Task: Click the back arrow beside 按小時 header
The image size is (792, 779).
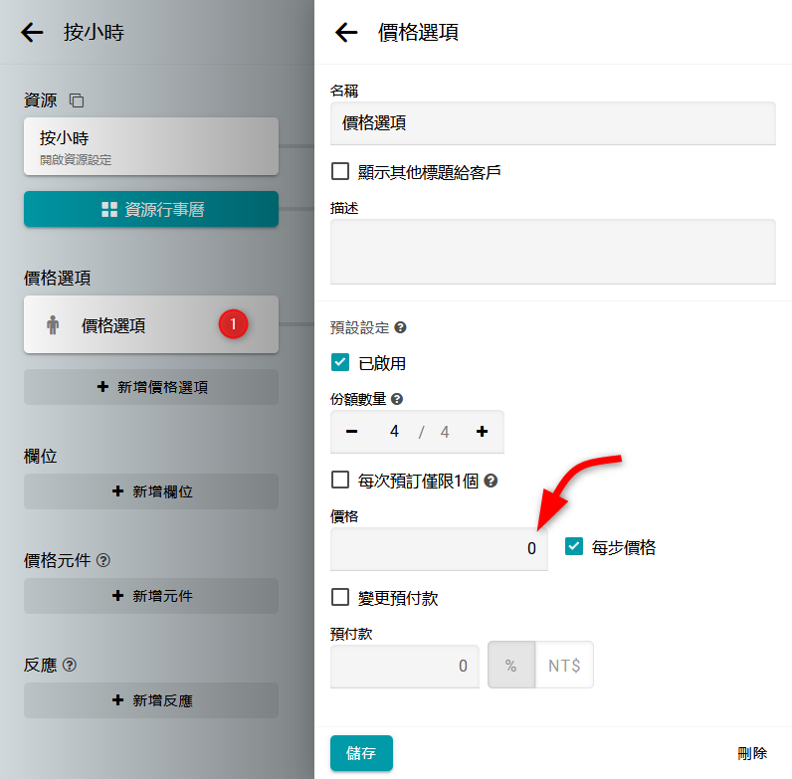Action: (33, 33)
